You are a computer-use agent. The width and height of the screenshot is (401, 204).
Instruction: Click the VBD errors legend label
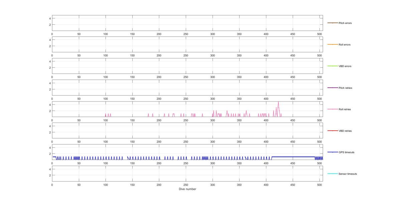click(x=345, y=66)
